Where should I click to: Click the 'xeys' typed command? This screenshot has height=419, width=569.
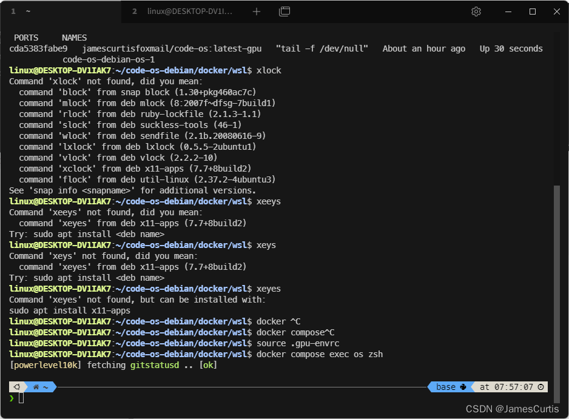266,245
